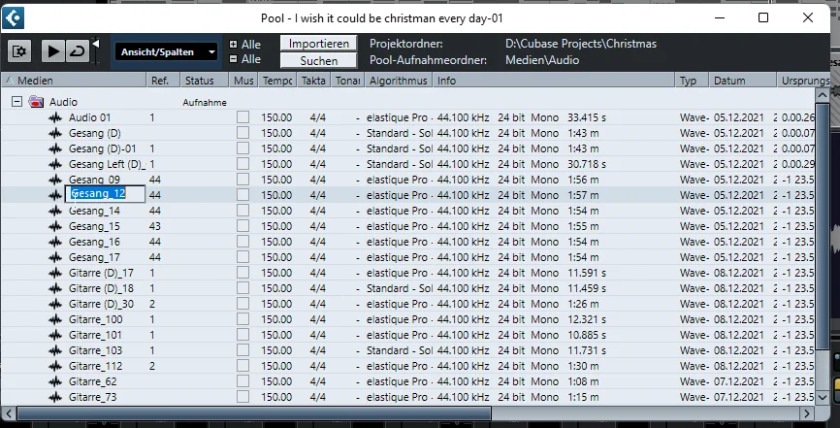
Task: Click the Datum column header
Action: 742,81
